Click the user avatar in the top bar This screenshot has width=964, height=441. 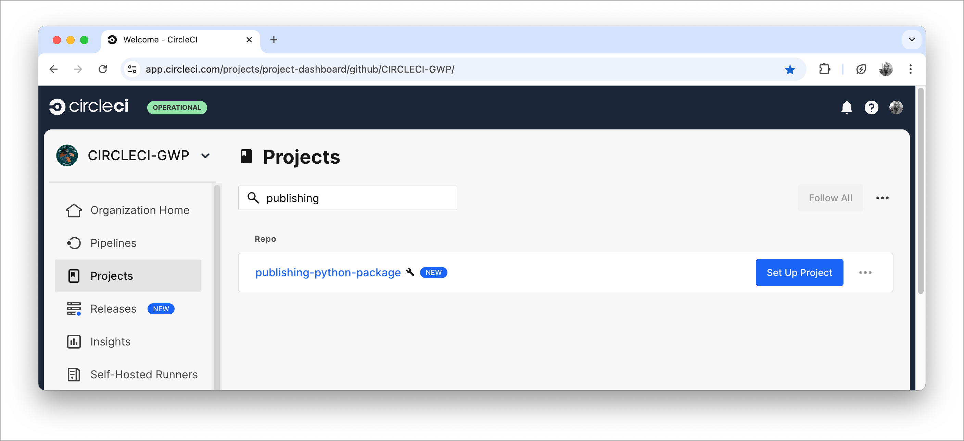point(896,108)
